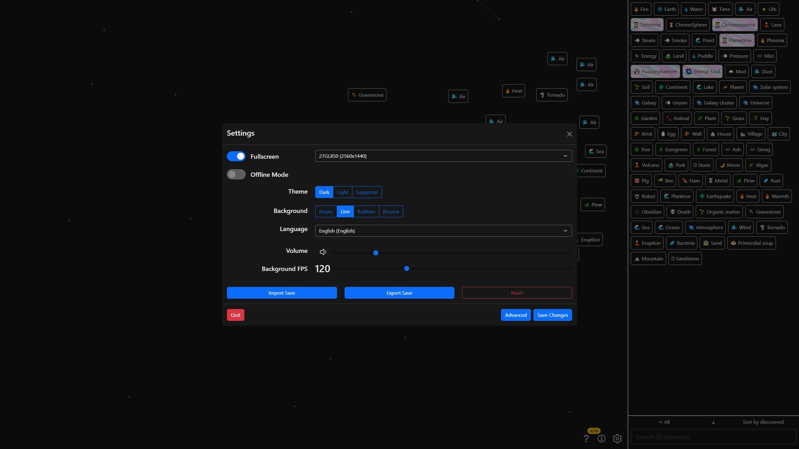Disable the Fullscreen toggle
This screenshot has width=799, height=449.
[x=236, y=156]
